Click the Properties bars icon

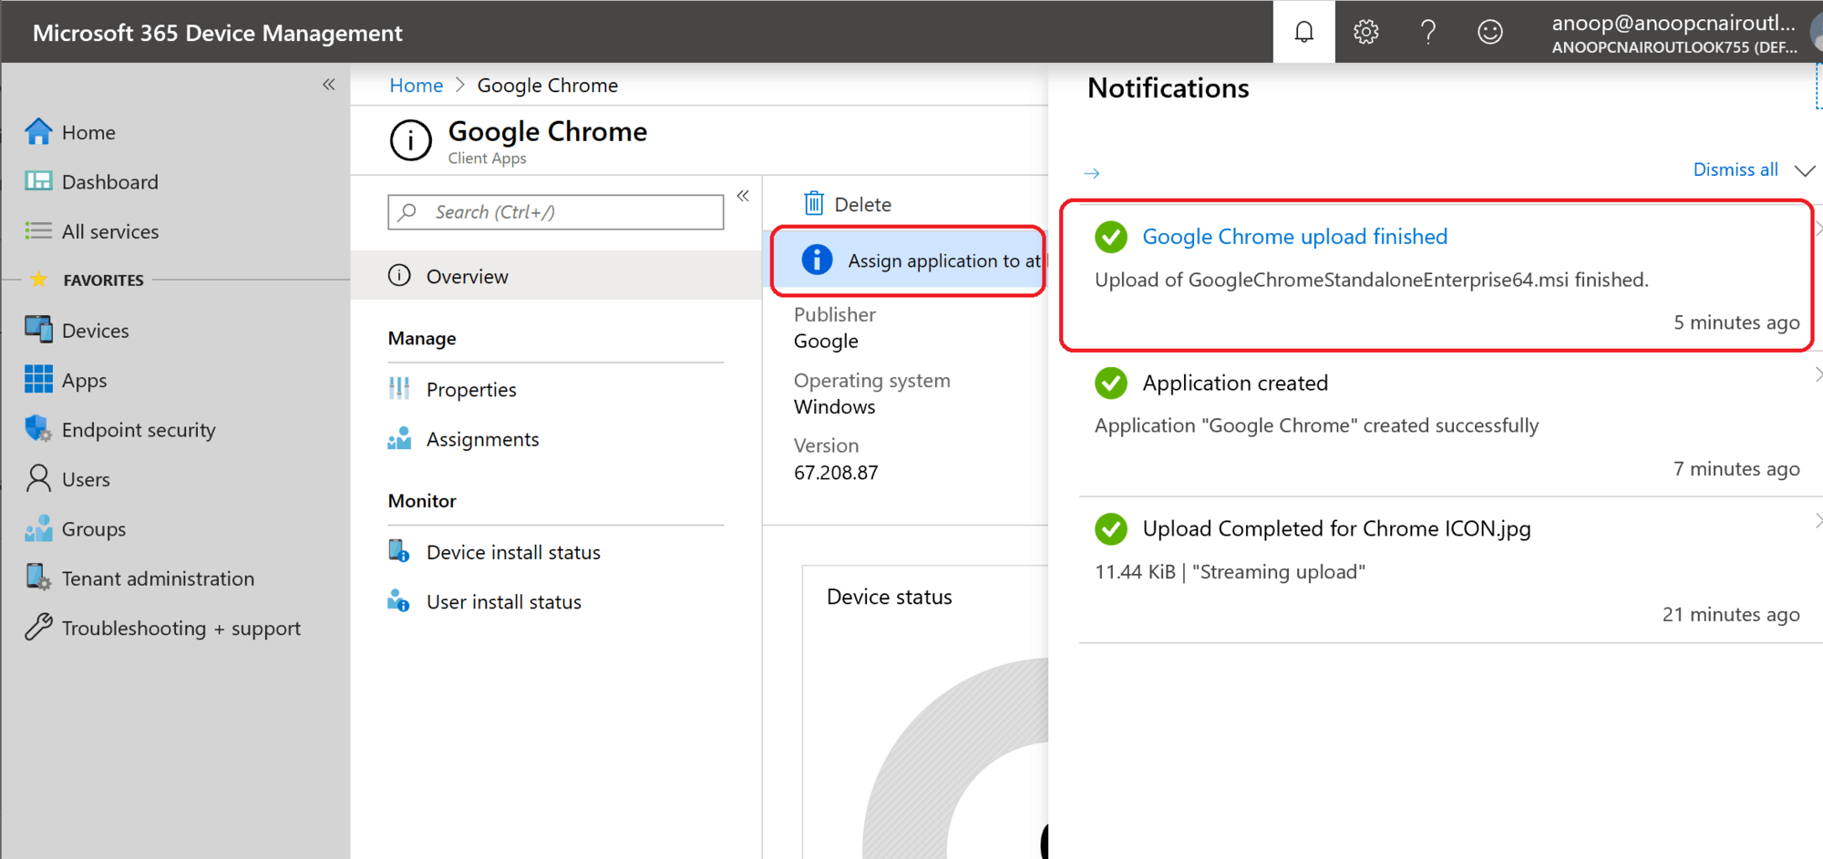pos(399,389)
